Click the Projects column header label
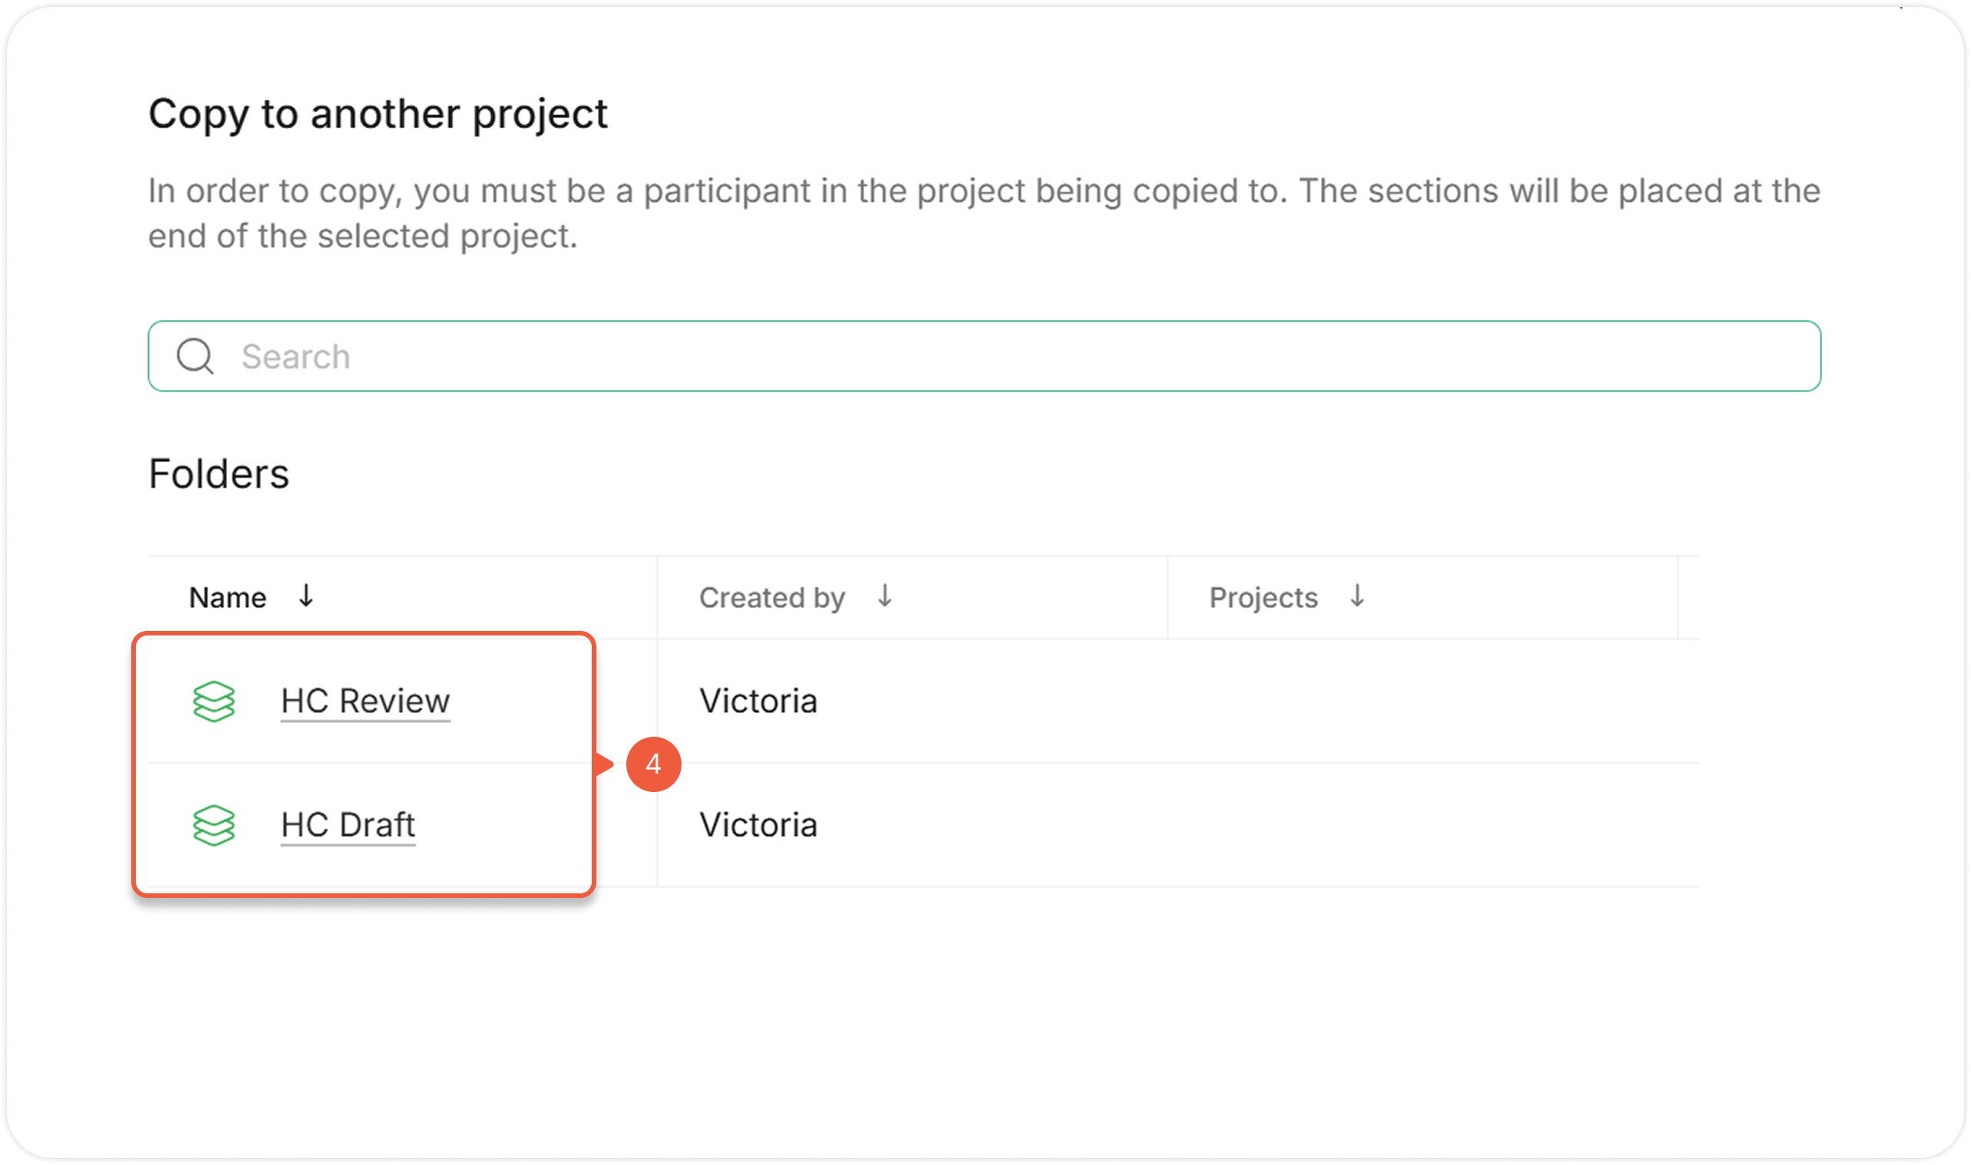The image size is (1971, 1165). 1263,597
